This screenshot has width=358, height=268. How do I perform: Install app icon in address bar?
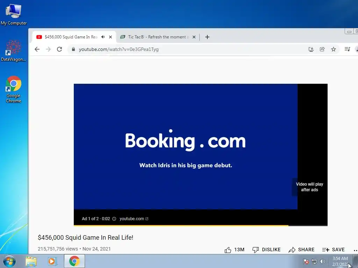click(x=311, y=49)
